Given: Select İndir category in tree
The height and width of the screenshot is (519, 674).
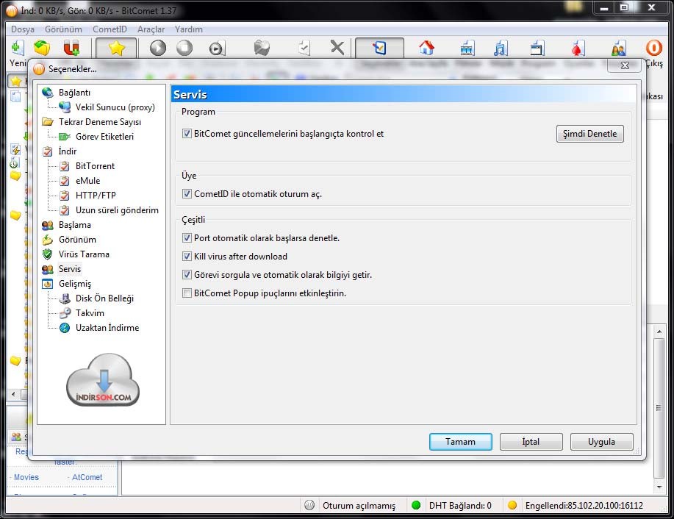Looking at the screenshot, I should click(x=68, y=151).
